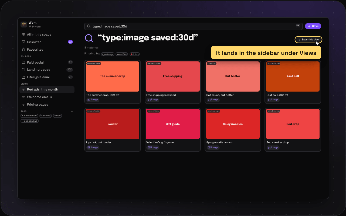Open the Lifecycle email folder
The image size is (346, 216).
[47, 77]
